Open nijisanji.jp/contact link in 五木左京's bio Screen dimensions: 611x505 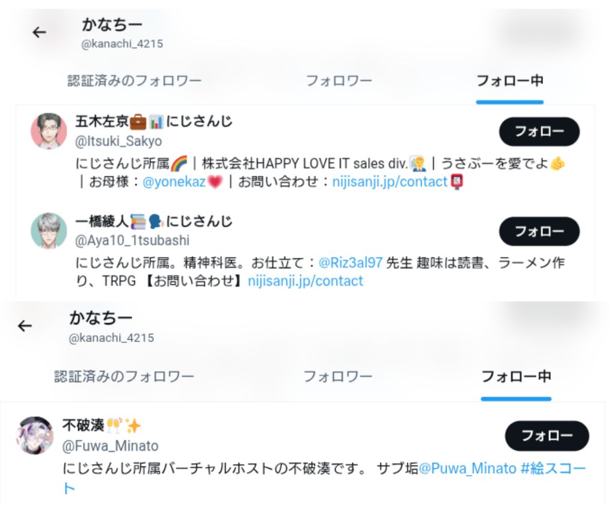(390, 182)
